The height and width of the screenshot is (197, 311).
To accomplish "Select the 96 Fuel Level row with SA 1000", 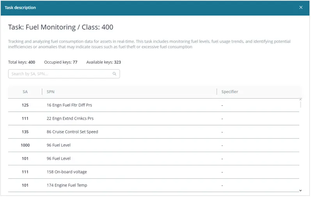I will point(59,145).
